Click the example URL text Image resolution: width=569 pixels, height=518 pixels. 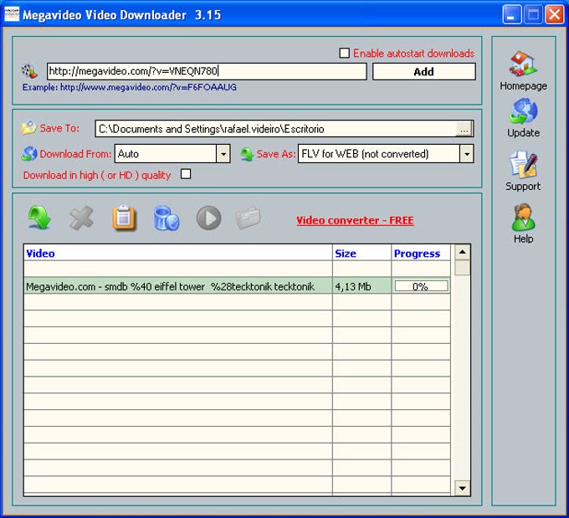(130, 87)
